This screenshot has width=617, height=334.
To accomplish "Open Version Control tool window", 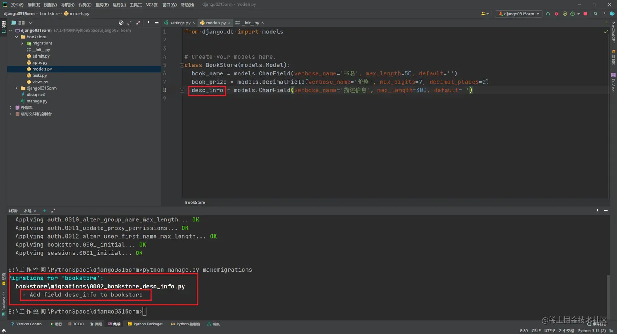I will click(x=27, y=324).
